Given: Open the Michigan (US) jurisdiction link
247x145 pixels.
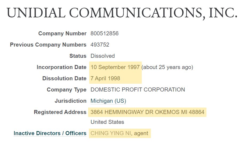Looking at the screenshot, I should (108, 101).
